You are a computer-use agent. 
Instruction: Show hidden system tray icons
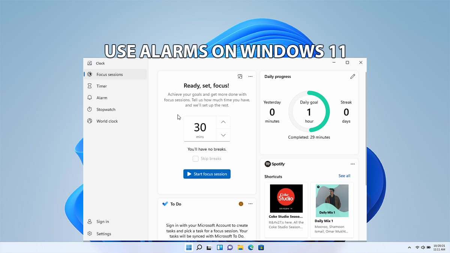409,248
